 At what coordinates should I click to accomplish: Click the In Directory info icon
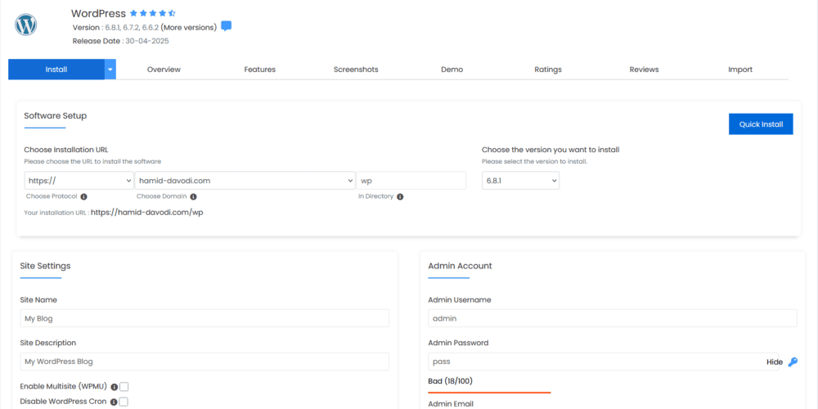click(400, 196)
